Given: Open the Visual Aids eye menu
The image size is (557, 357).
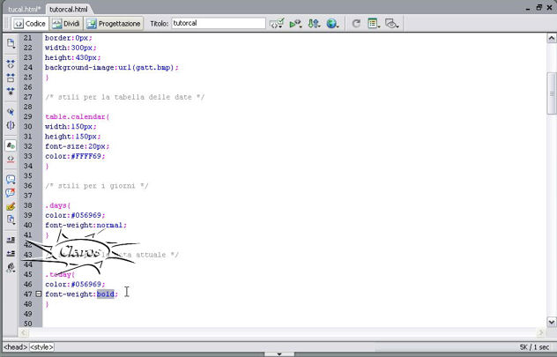Looking at the screenshot, I should pyautogui.click(x=392, y=24).
